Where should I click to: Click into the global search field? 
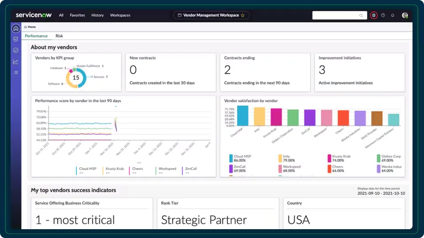pos(339,15)
